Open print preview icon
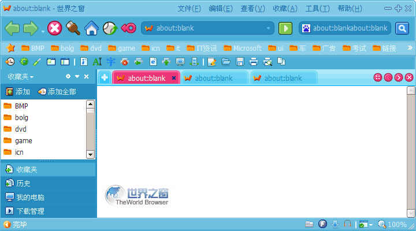Image resolution: width=416 pixels, height=231 pixels. click(268, 62)
